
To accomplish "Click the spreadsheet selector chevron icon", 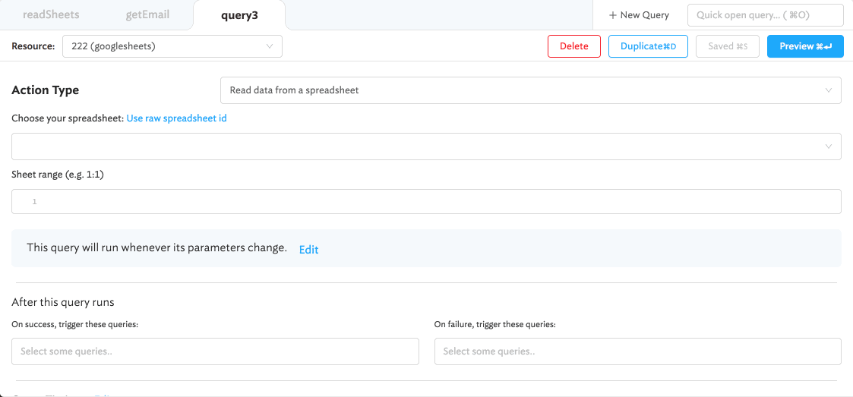I will tap(829, 147).
